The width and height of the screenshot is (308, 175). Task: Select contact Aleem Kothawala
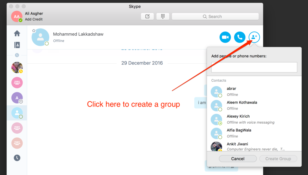[254, 105]
